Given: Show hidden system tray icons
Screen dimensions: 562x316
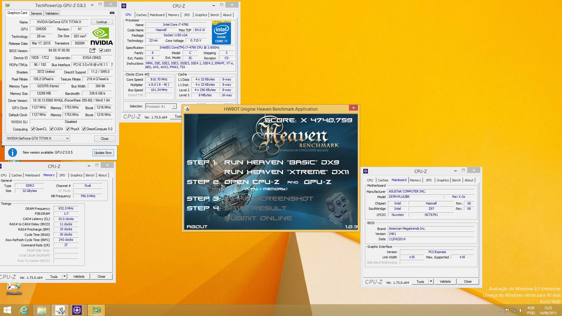Looking at the screenshot, I should click(500, 310).
